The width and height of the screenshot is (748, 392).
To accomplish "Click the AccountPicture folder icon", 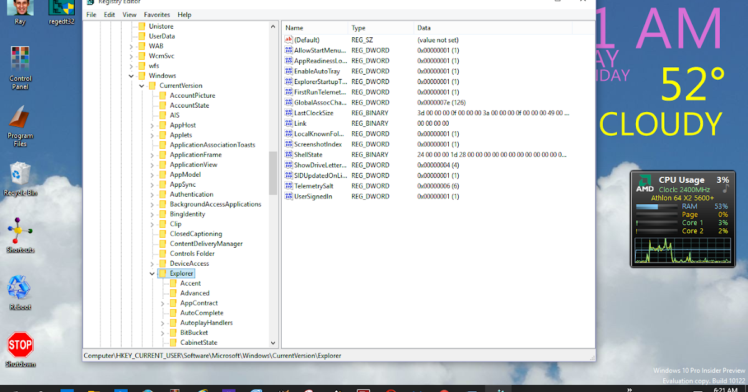I will 163,95.
